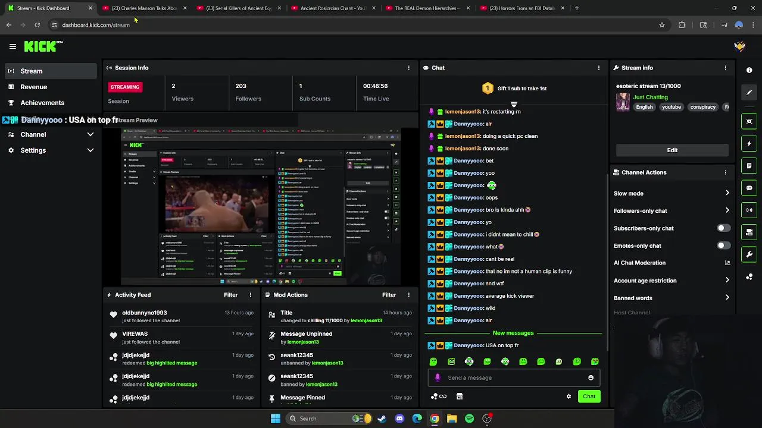Open Spotify from the taskbar

tap(469, 418)
